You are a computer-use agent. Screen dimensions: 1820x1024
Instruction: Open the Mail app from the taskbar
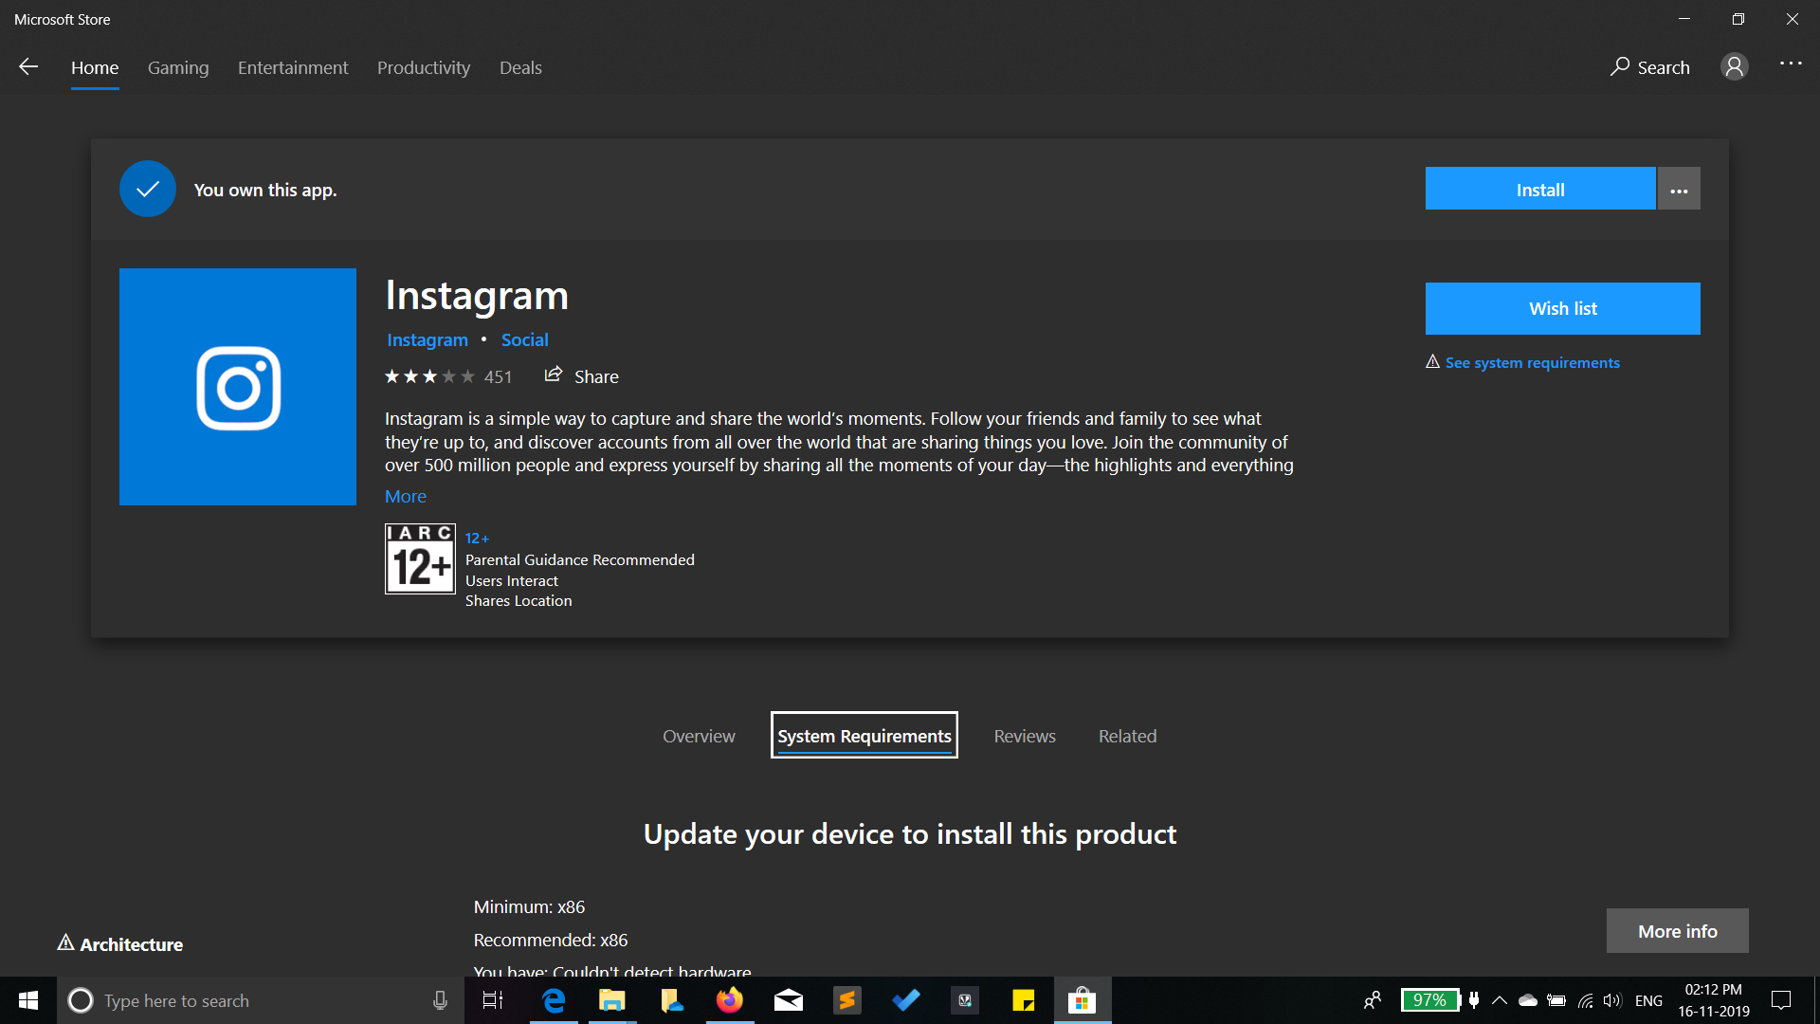click(x=789, y=1000)
